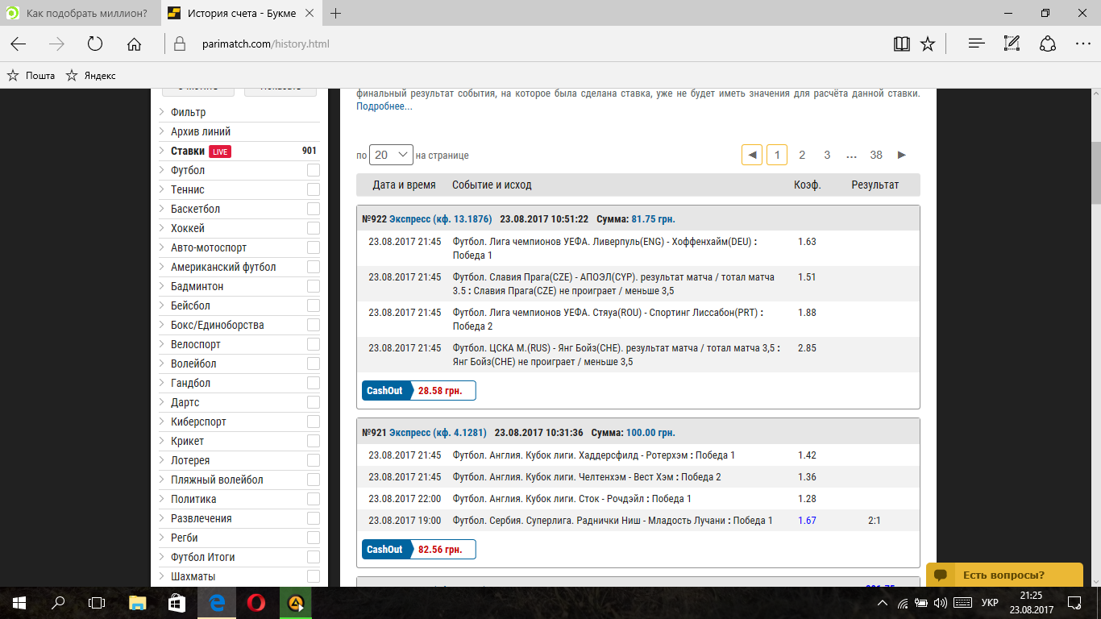Add page to favorites with star icon
The height and width of the screenshot is (619, 1101).
928,44
